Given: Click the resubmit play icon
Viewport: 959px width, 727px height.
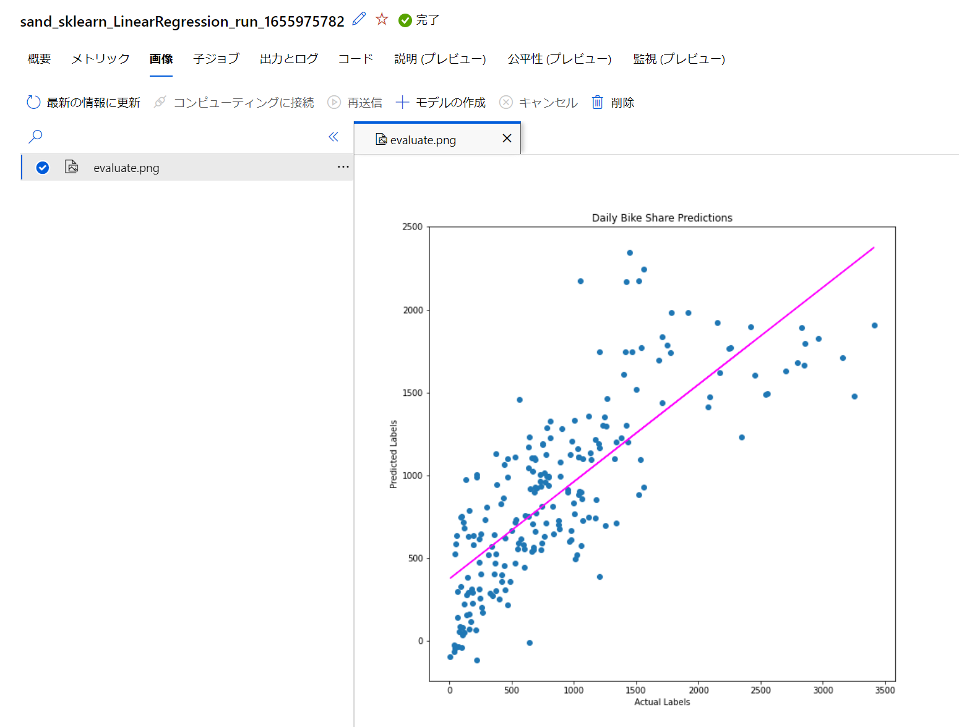Looking at the screenshot, I should (334, 102).
